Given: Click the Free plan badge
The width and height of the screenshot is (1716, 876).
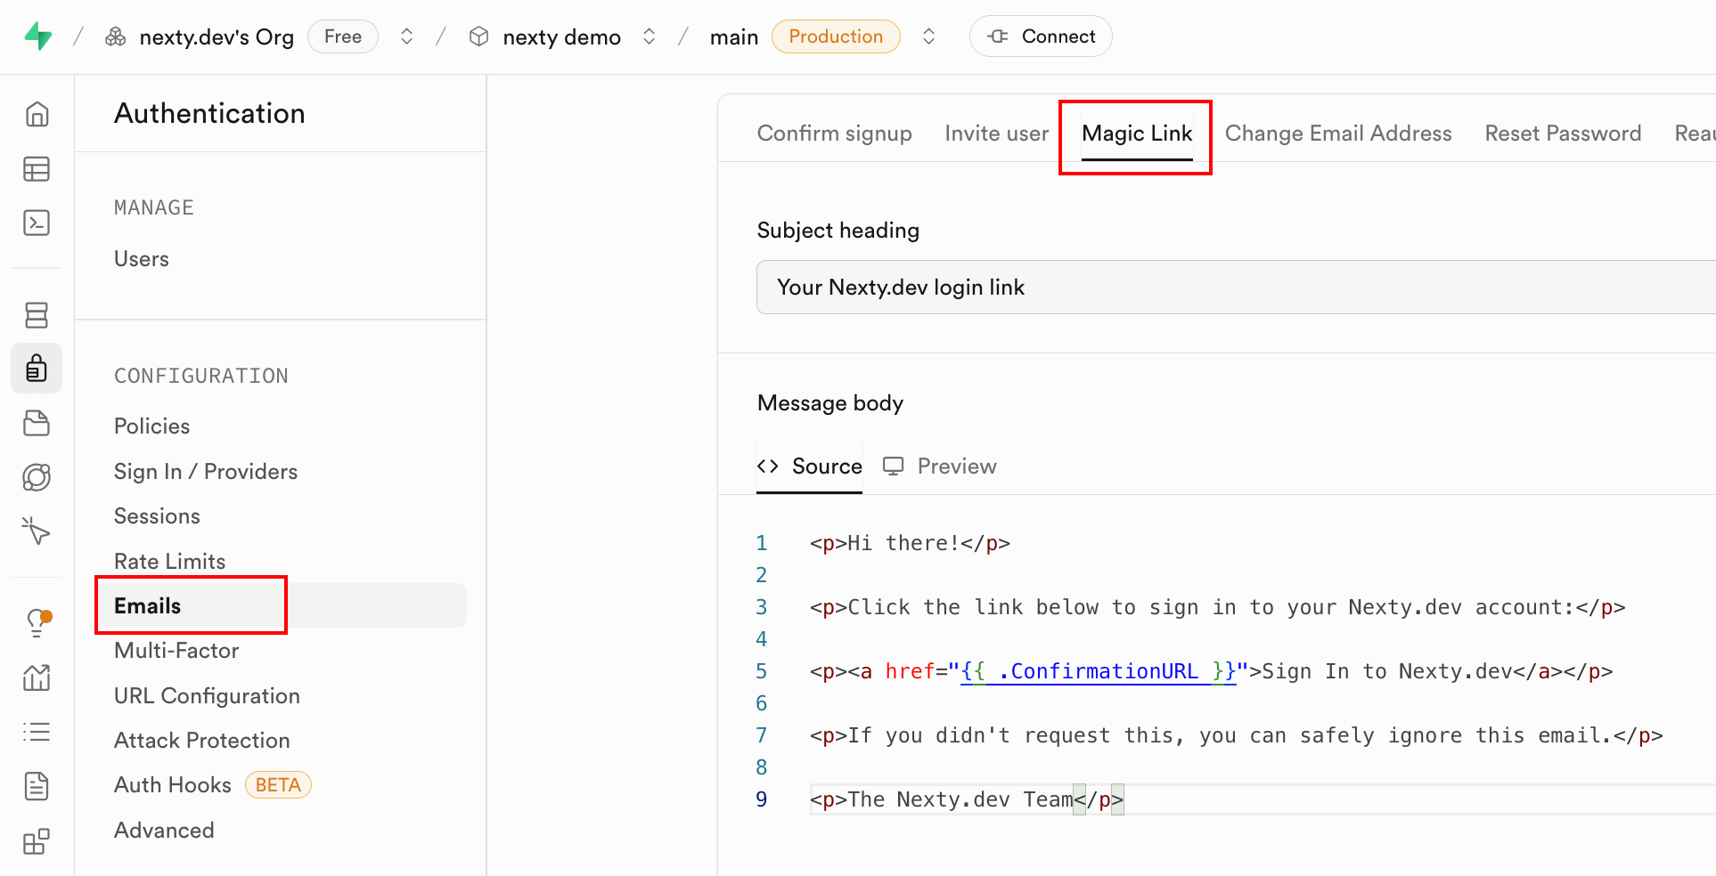Looking at the screenshot, I should (343, 36).
